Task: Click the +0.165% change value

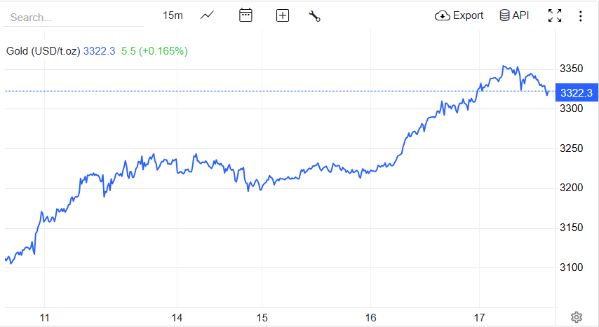Action: point(163,50)
